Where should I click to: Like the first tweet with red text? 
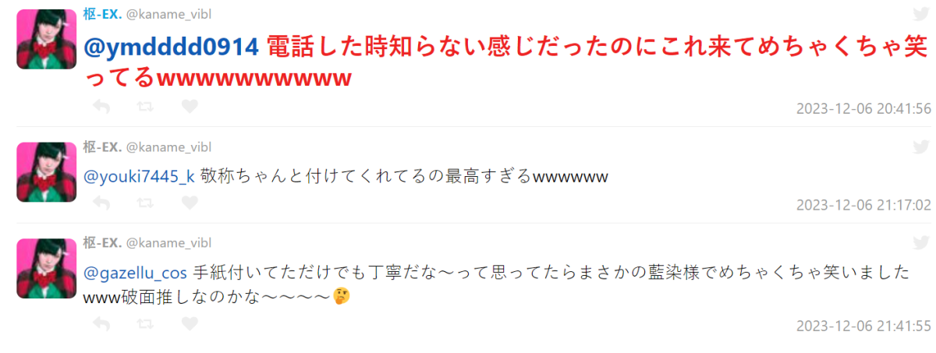coord(190,106)
